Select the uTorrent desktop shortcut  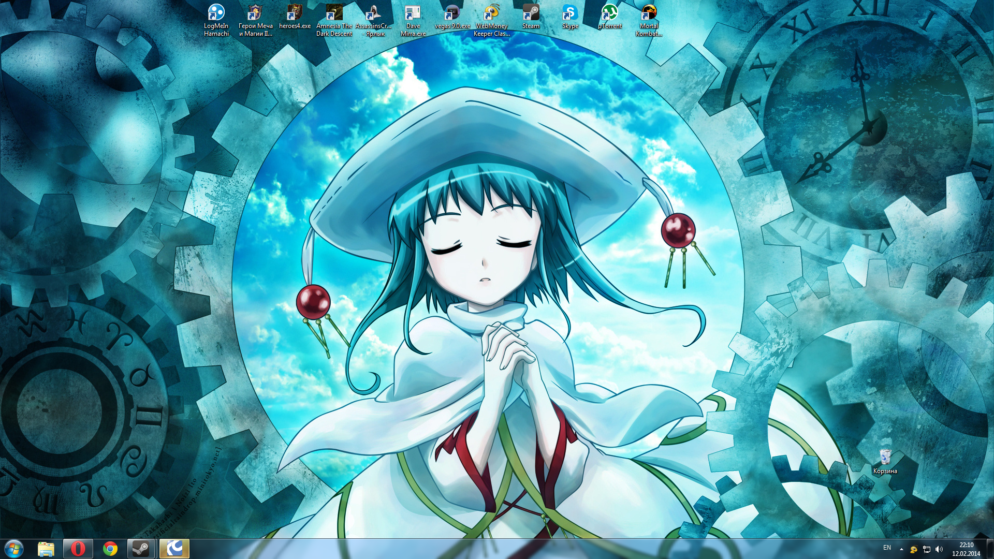pos(609,13)
